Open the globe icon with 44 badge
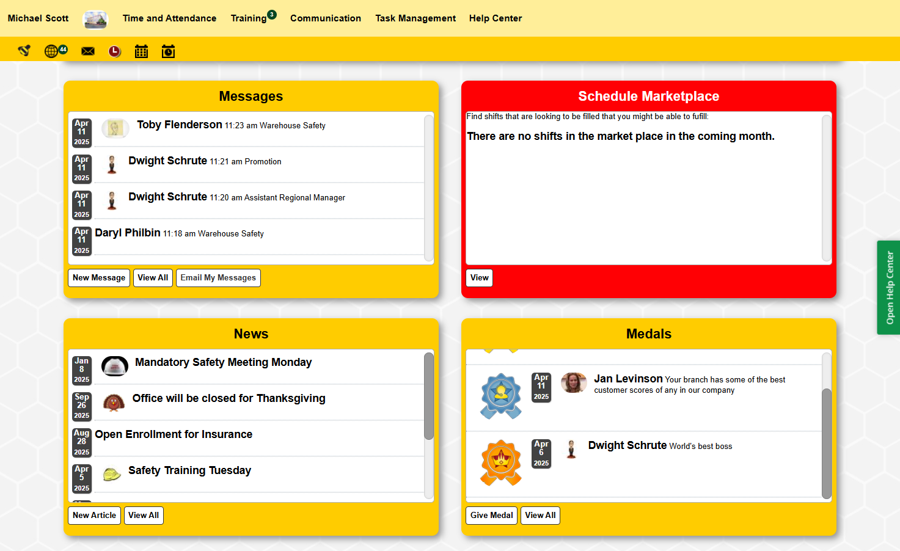 tap(52, 51)
